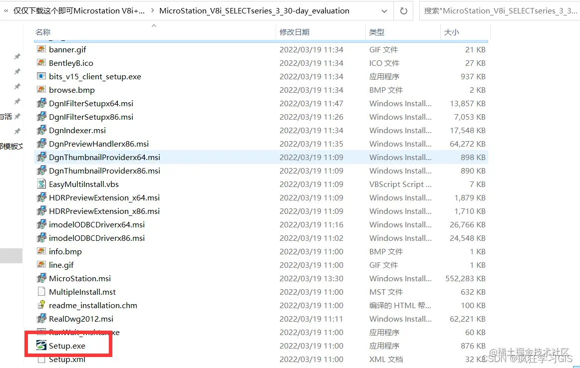Sort files by 大小 column
The height and width of the screenshot is (368, 580).
451,32
